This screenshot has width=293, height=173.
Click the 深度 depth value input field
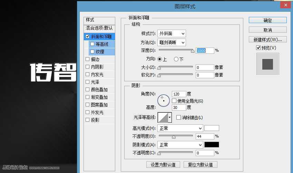coord(205,50)
